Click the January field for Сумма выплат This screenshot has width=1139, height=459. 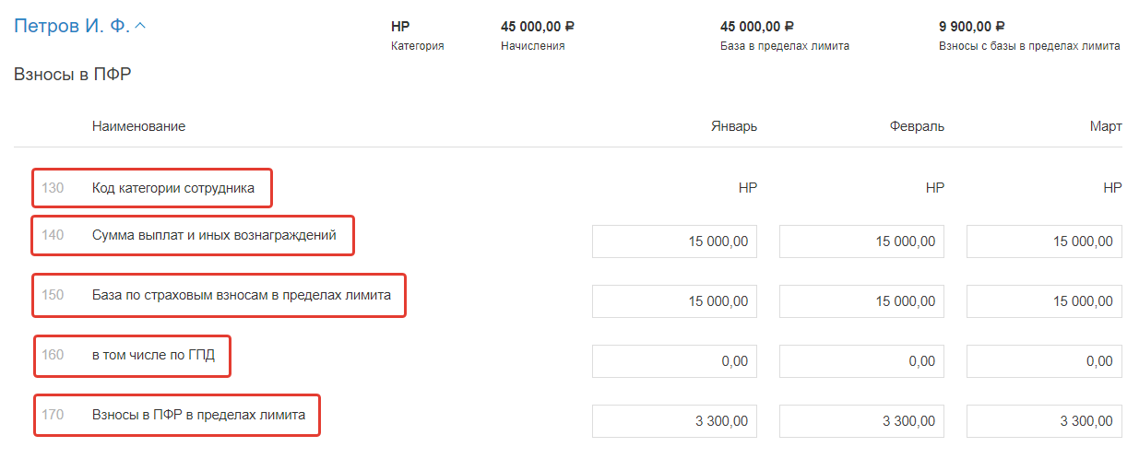tap(674, 241)
